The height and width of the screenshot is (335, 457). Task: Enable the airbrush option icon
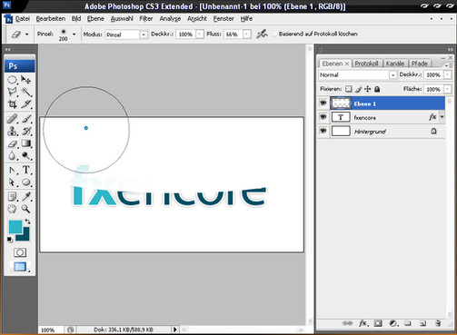coord(262,34)
